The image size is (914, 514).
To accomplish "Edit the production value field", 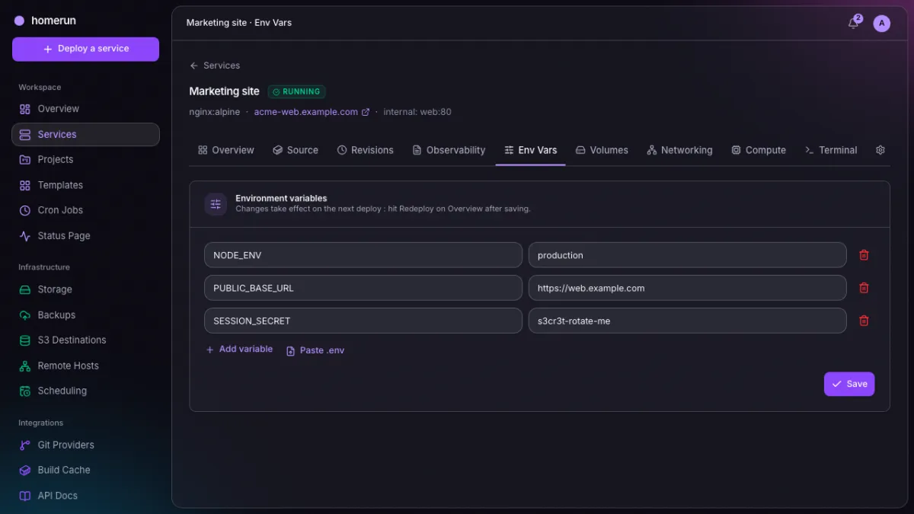I will tap(688, 255).
